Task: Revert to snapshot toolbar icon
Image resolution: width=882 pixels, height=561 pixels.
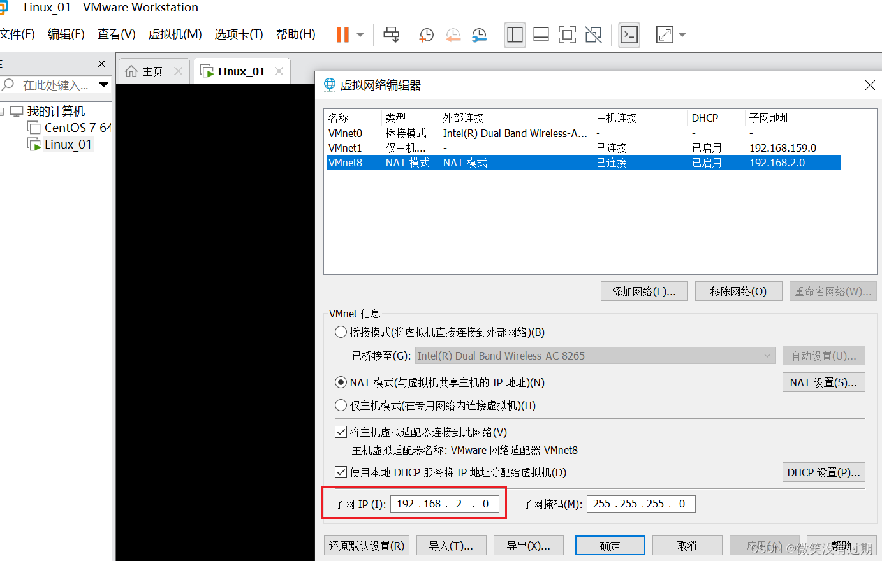Action: 453,35
